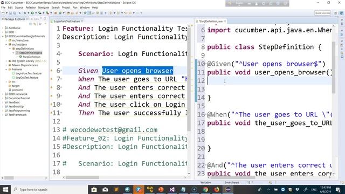Open the Navigate menu
This screenshot has height=194, width=345.
44,8
